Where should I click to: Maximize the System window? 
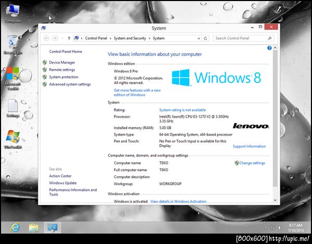tap(261, 27)
